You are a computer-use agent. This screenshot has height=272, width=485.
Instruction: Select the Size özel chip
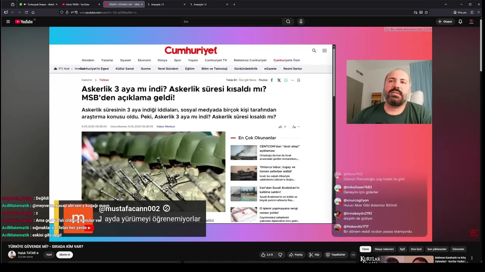(416, 249)
